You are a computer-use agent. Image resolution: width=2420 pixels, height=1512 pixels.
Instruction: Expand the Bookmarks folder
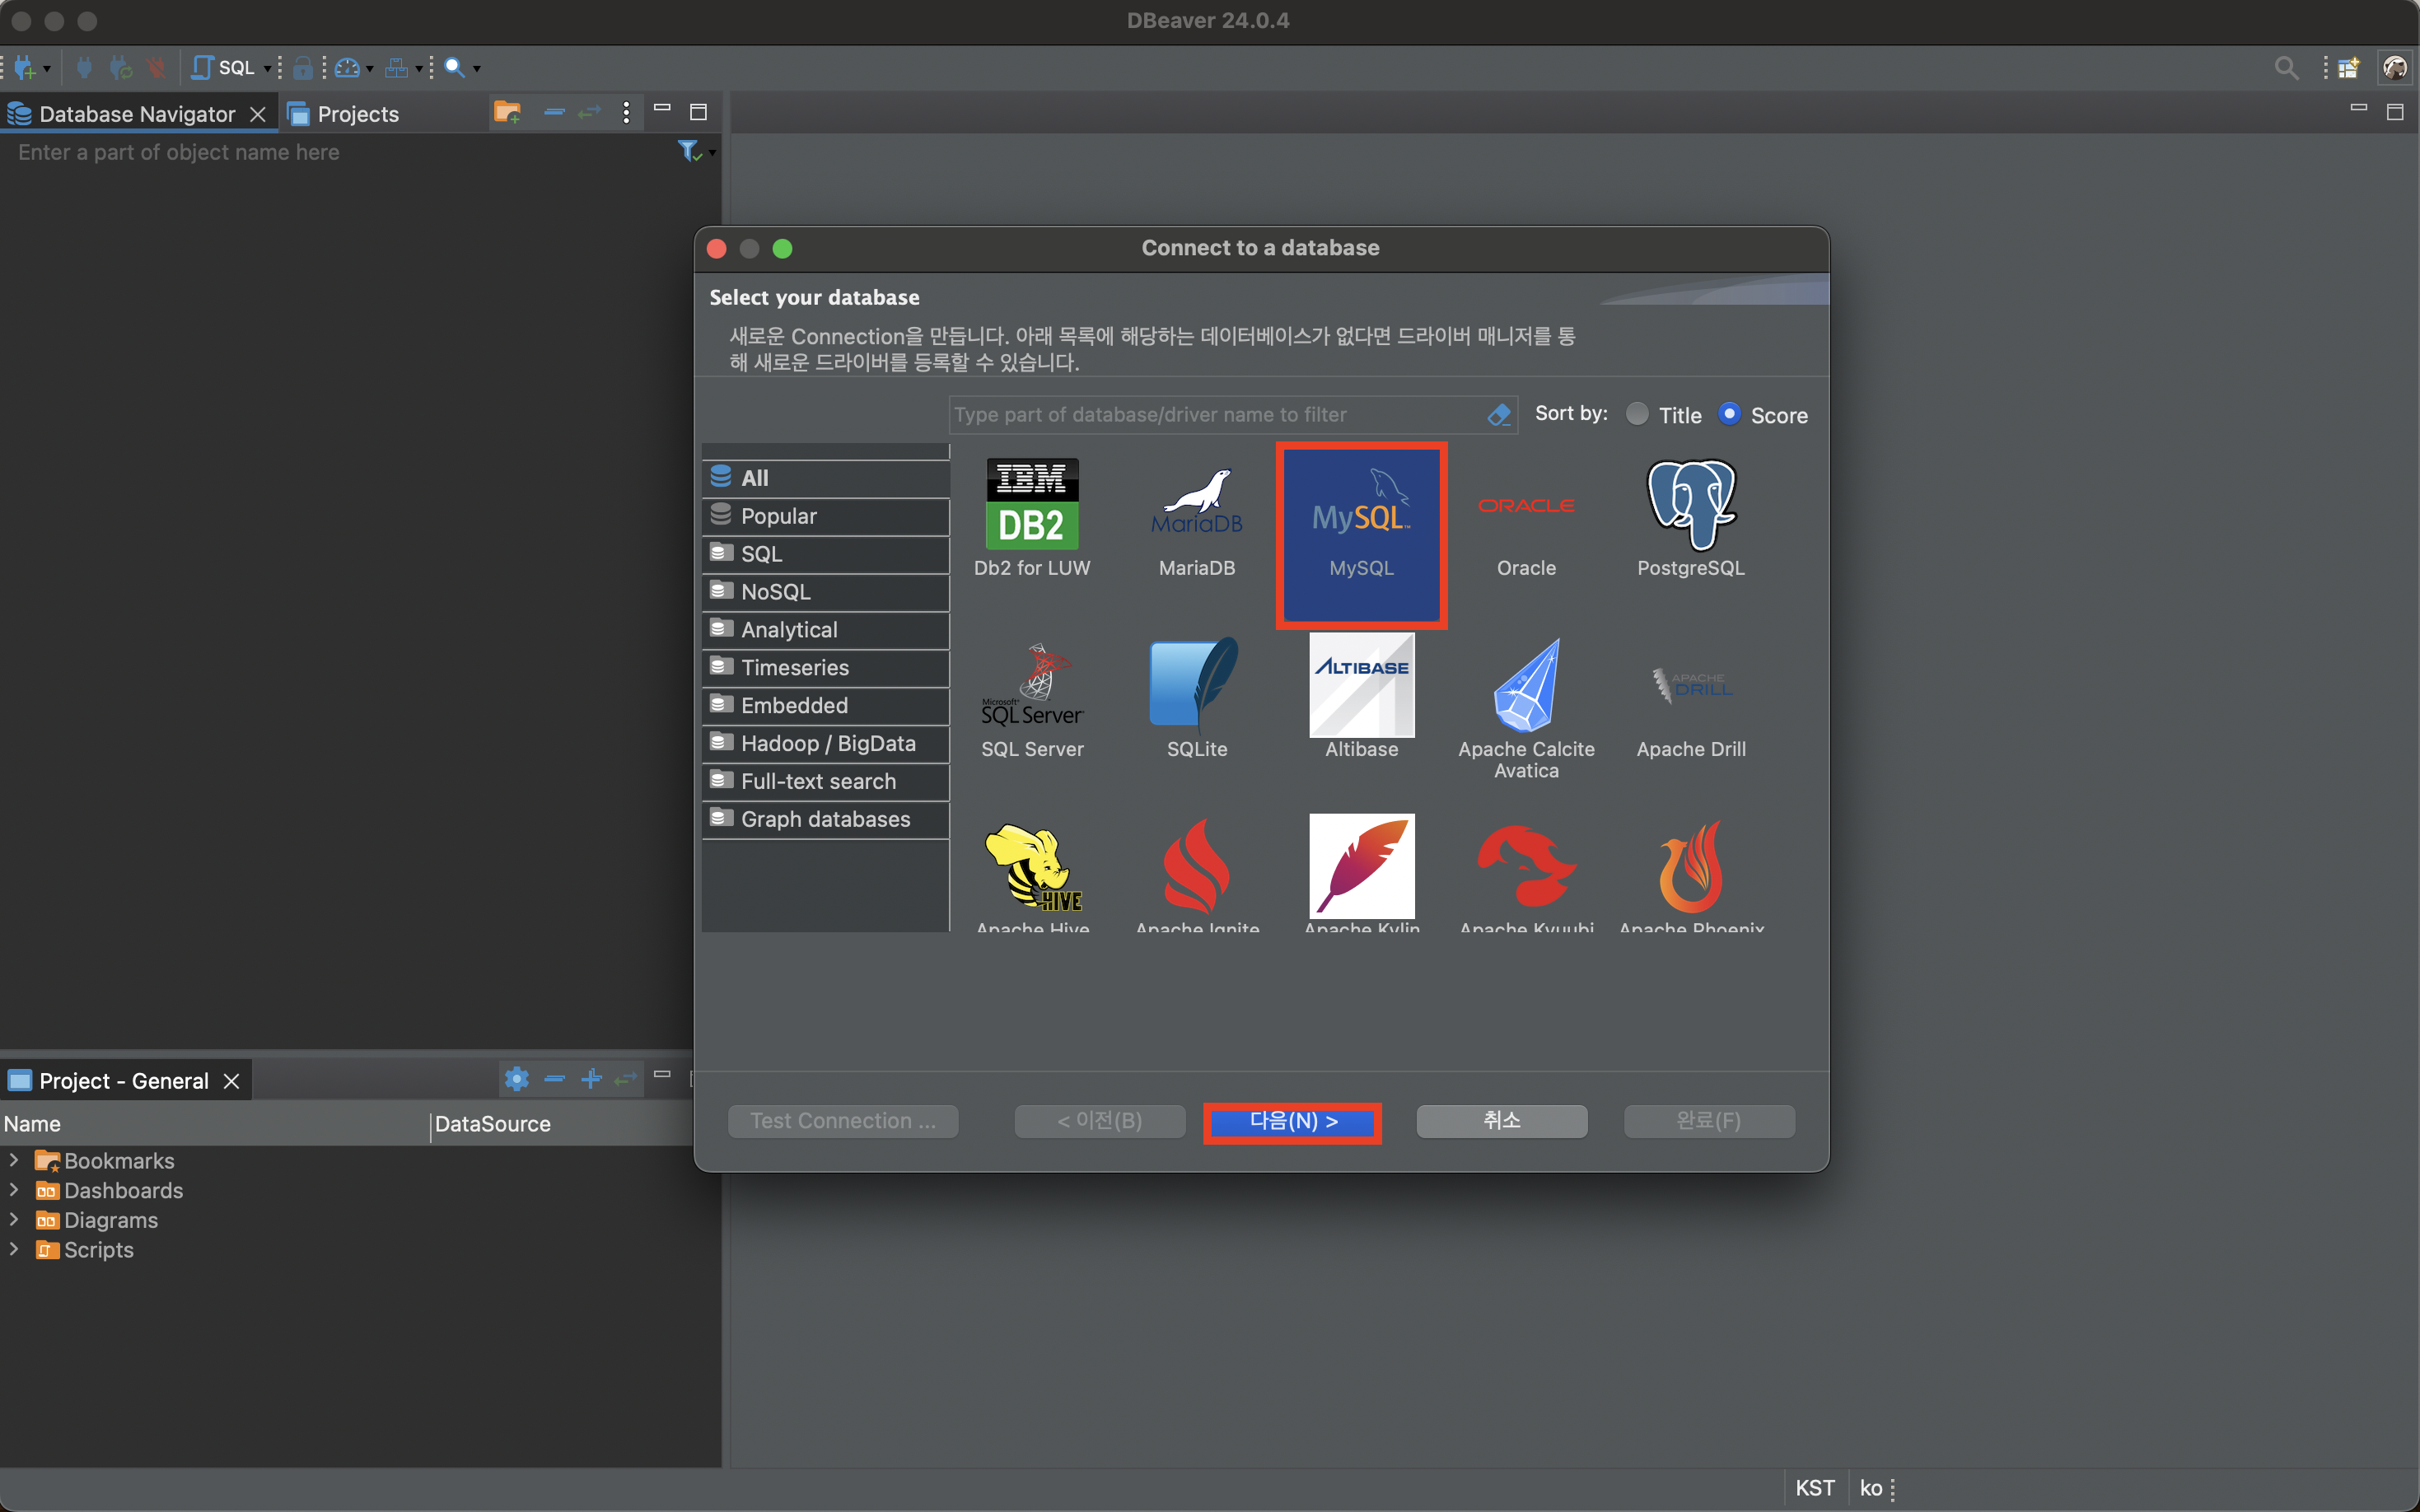[14, 1160]
